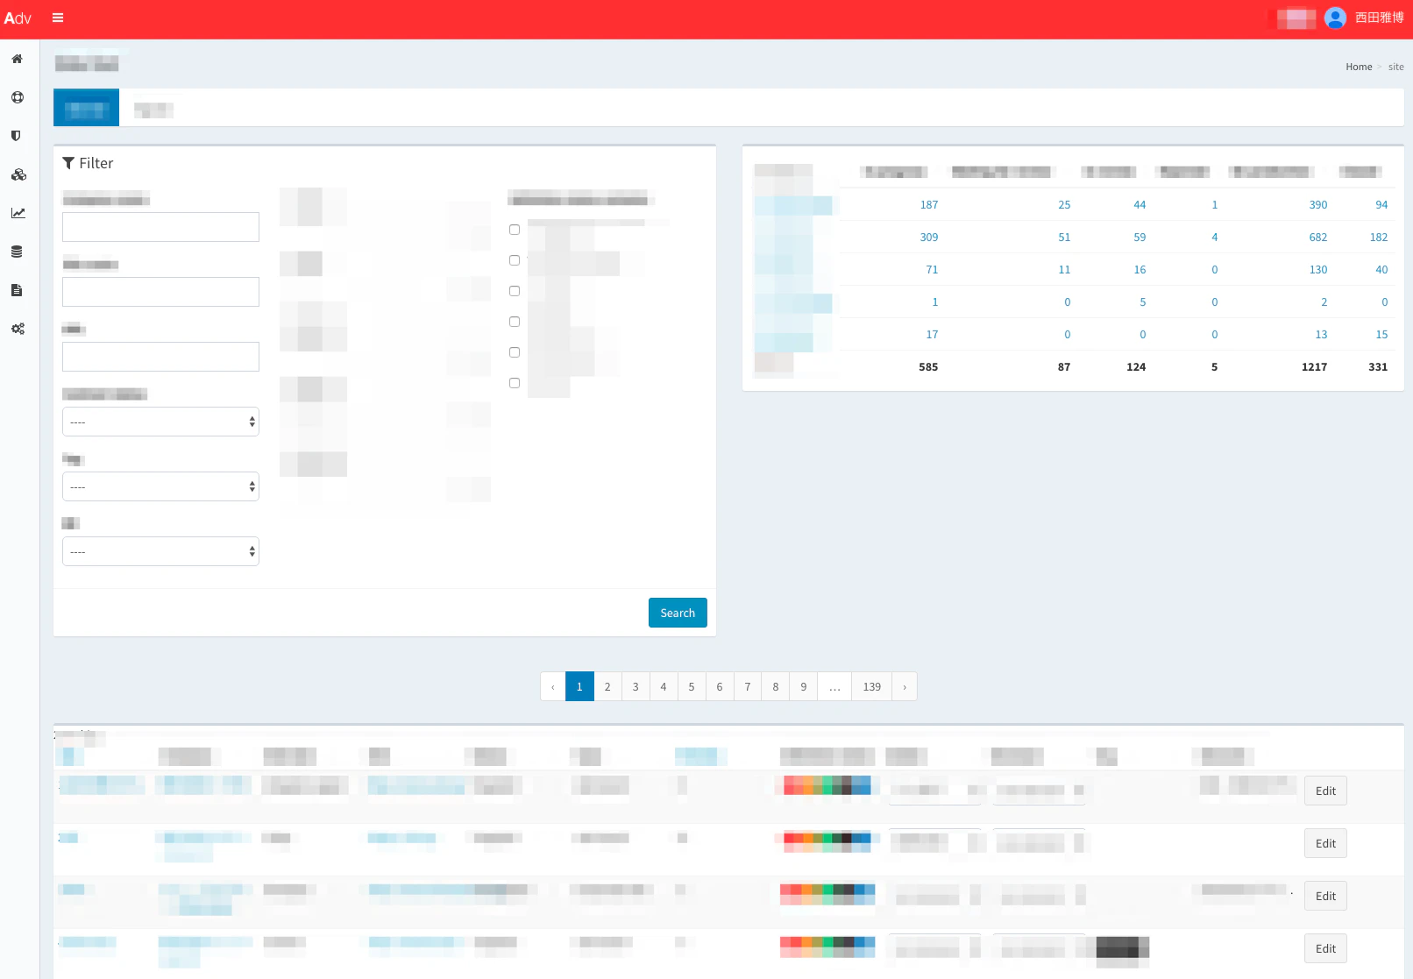Open the 187 value in summary table

coord(929,205)
